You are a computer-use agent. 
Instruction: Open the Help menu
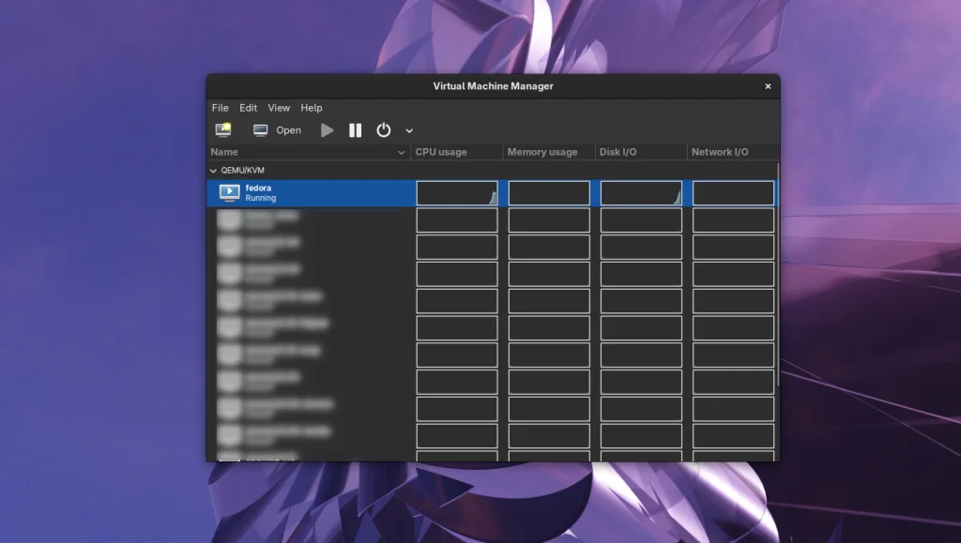point(311,108)
